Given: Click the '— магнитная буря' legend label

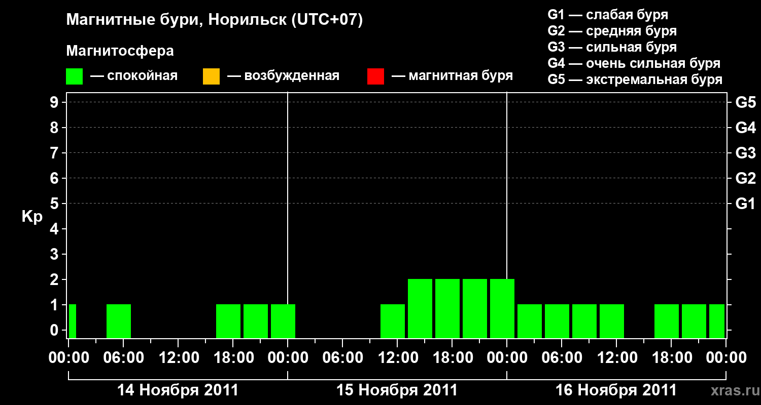Looking at the screenshot, I should point(453,76).
